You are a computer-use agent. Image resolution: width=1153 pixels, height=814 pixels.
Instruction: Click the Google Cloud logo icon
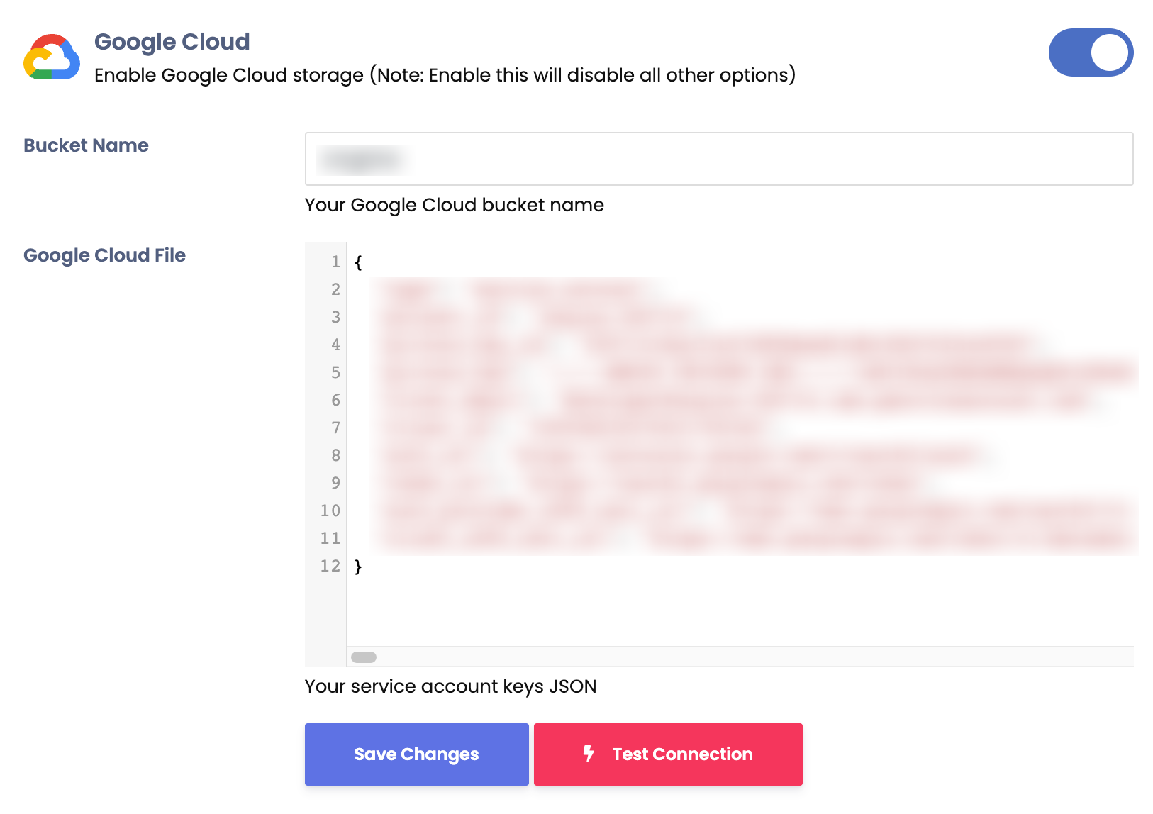[x=52, y=57]
